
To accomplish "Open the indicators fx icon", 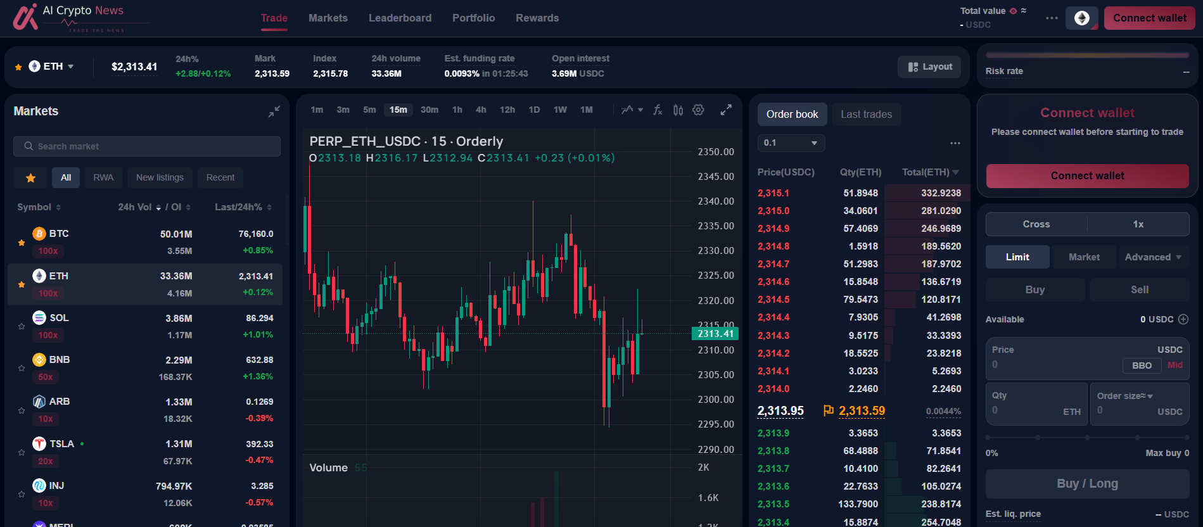I will pos(658,110).
